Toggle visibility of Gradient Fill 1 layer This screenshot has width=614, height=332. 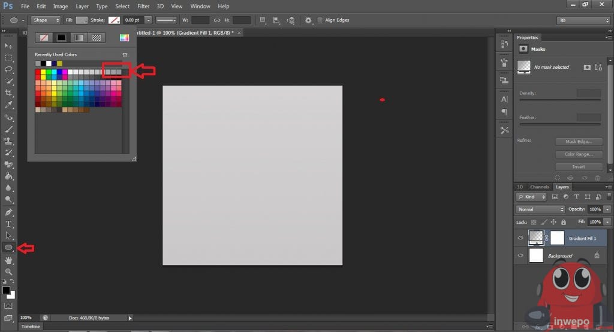click(x=520, y=238)
